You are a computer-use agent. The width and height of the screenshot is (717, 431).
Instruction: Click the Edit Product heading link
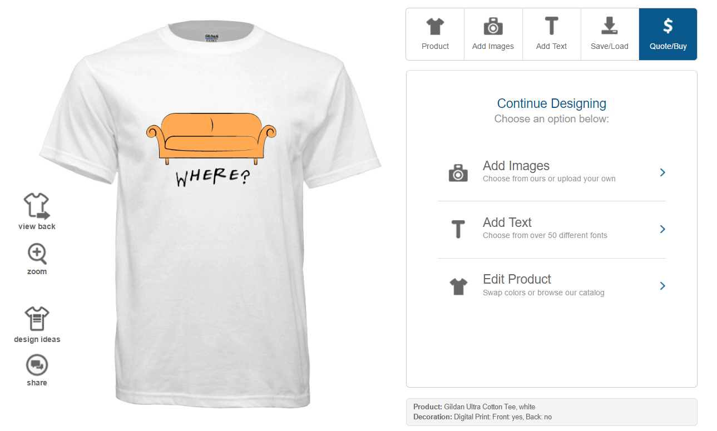517,279
